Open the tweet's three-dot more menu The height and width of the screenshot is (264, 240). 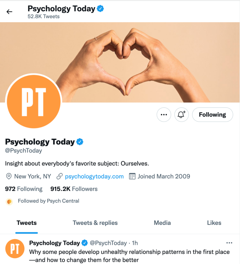tap(229, 243)
